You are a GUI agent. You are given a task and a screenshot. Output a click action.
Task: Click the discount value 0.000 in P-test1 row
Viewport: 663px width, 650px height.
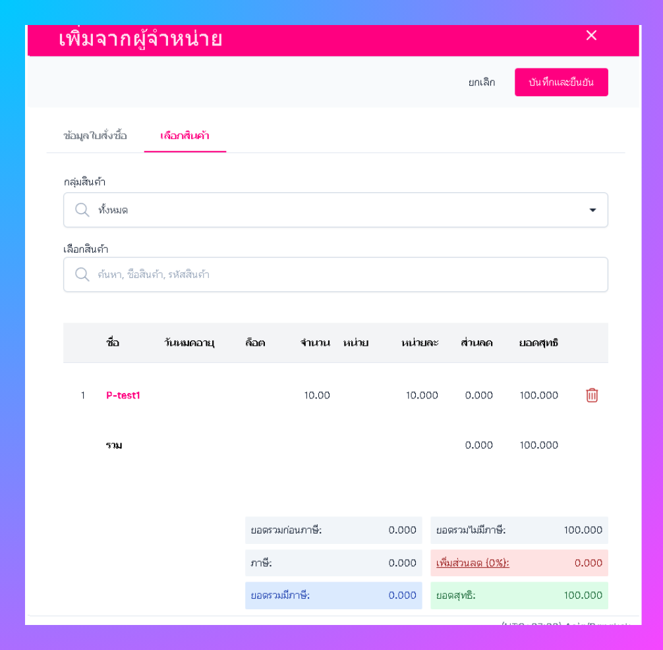click(x=478, y=395)
